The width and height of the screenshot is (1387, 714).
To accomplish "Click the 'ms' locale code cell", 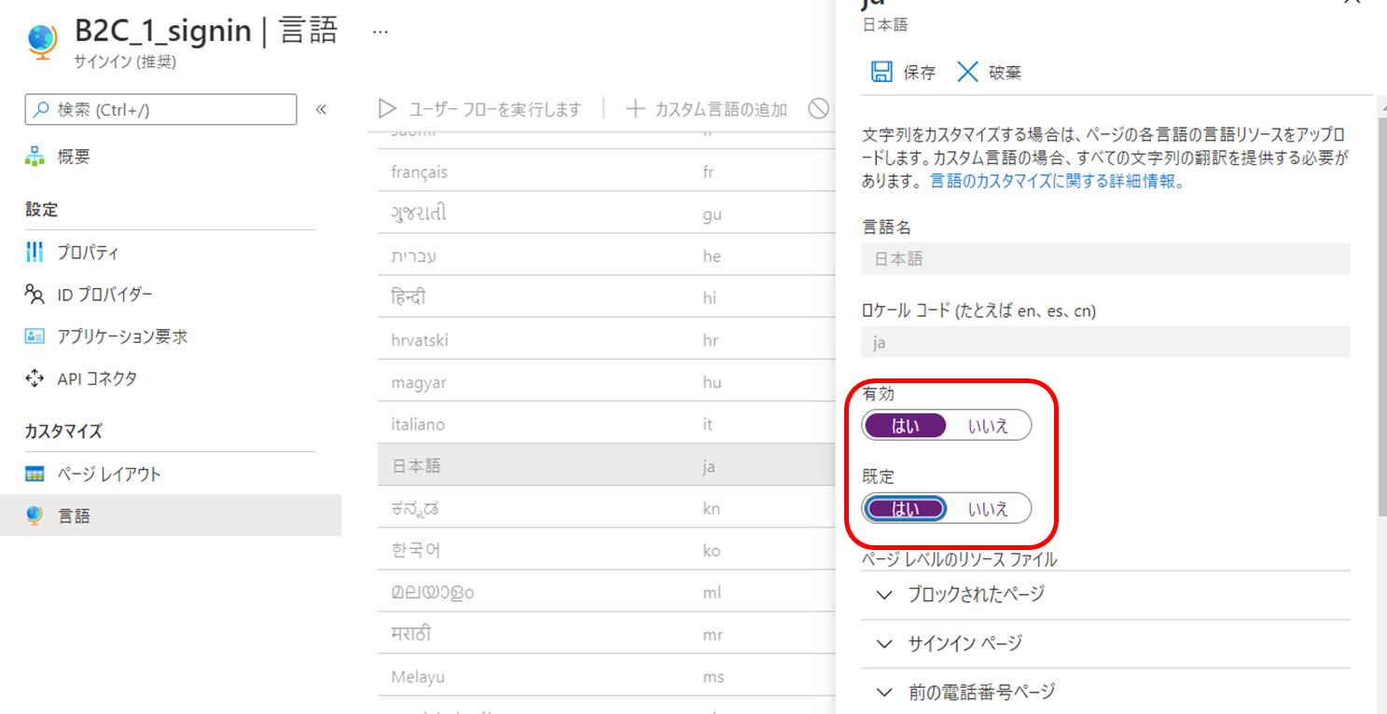I will tap(714, 677).
